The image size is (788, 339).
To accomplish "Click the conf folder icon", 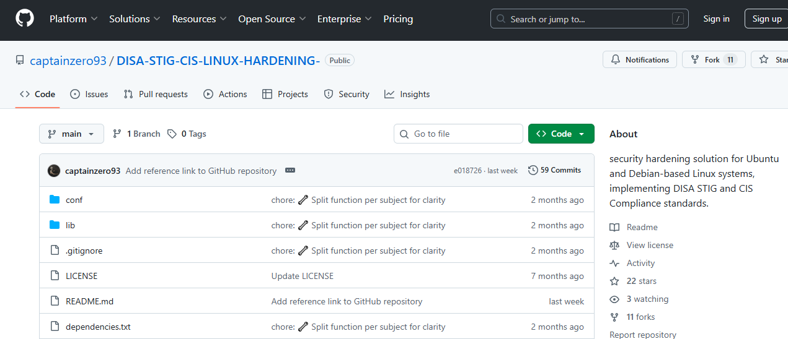I will point(55,200).
